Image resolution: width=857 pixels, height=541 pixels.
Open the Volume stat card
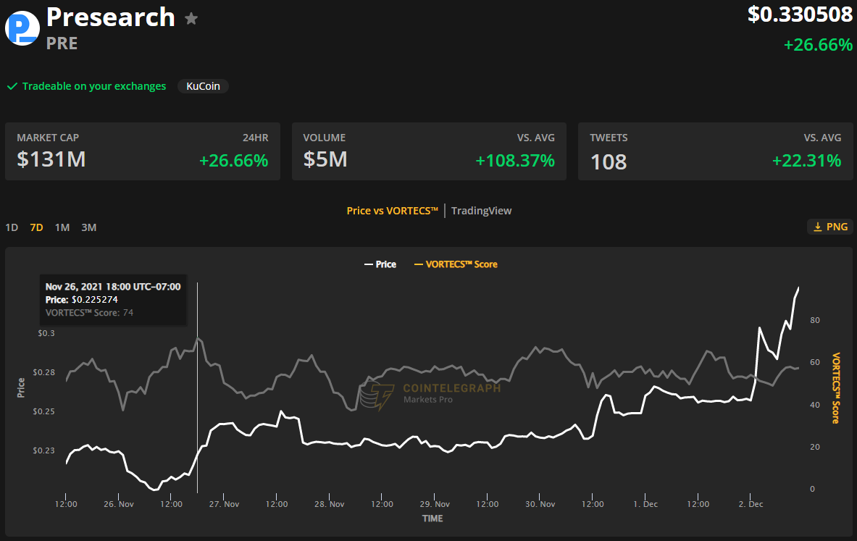tap(429, 151)
